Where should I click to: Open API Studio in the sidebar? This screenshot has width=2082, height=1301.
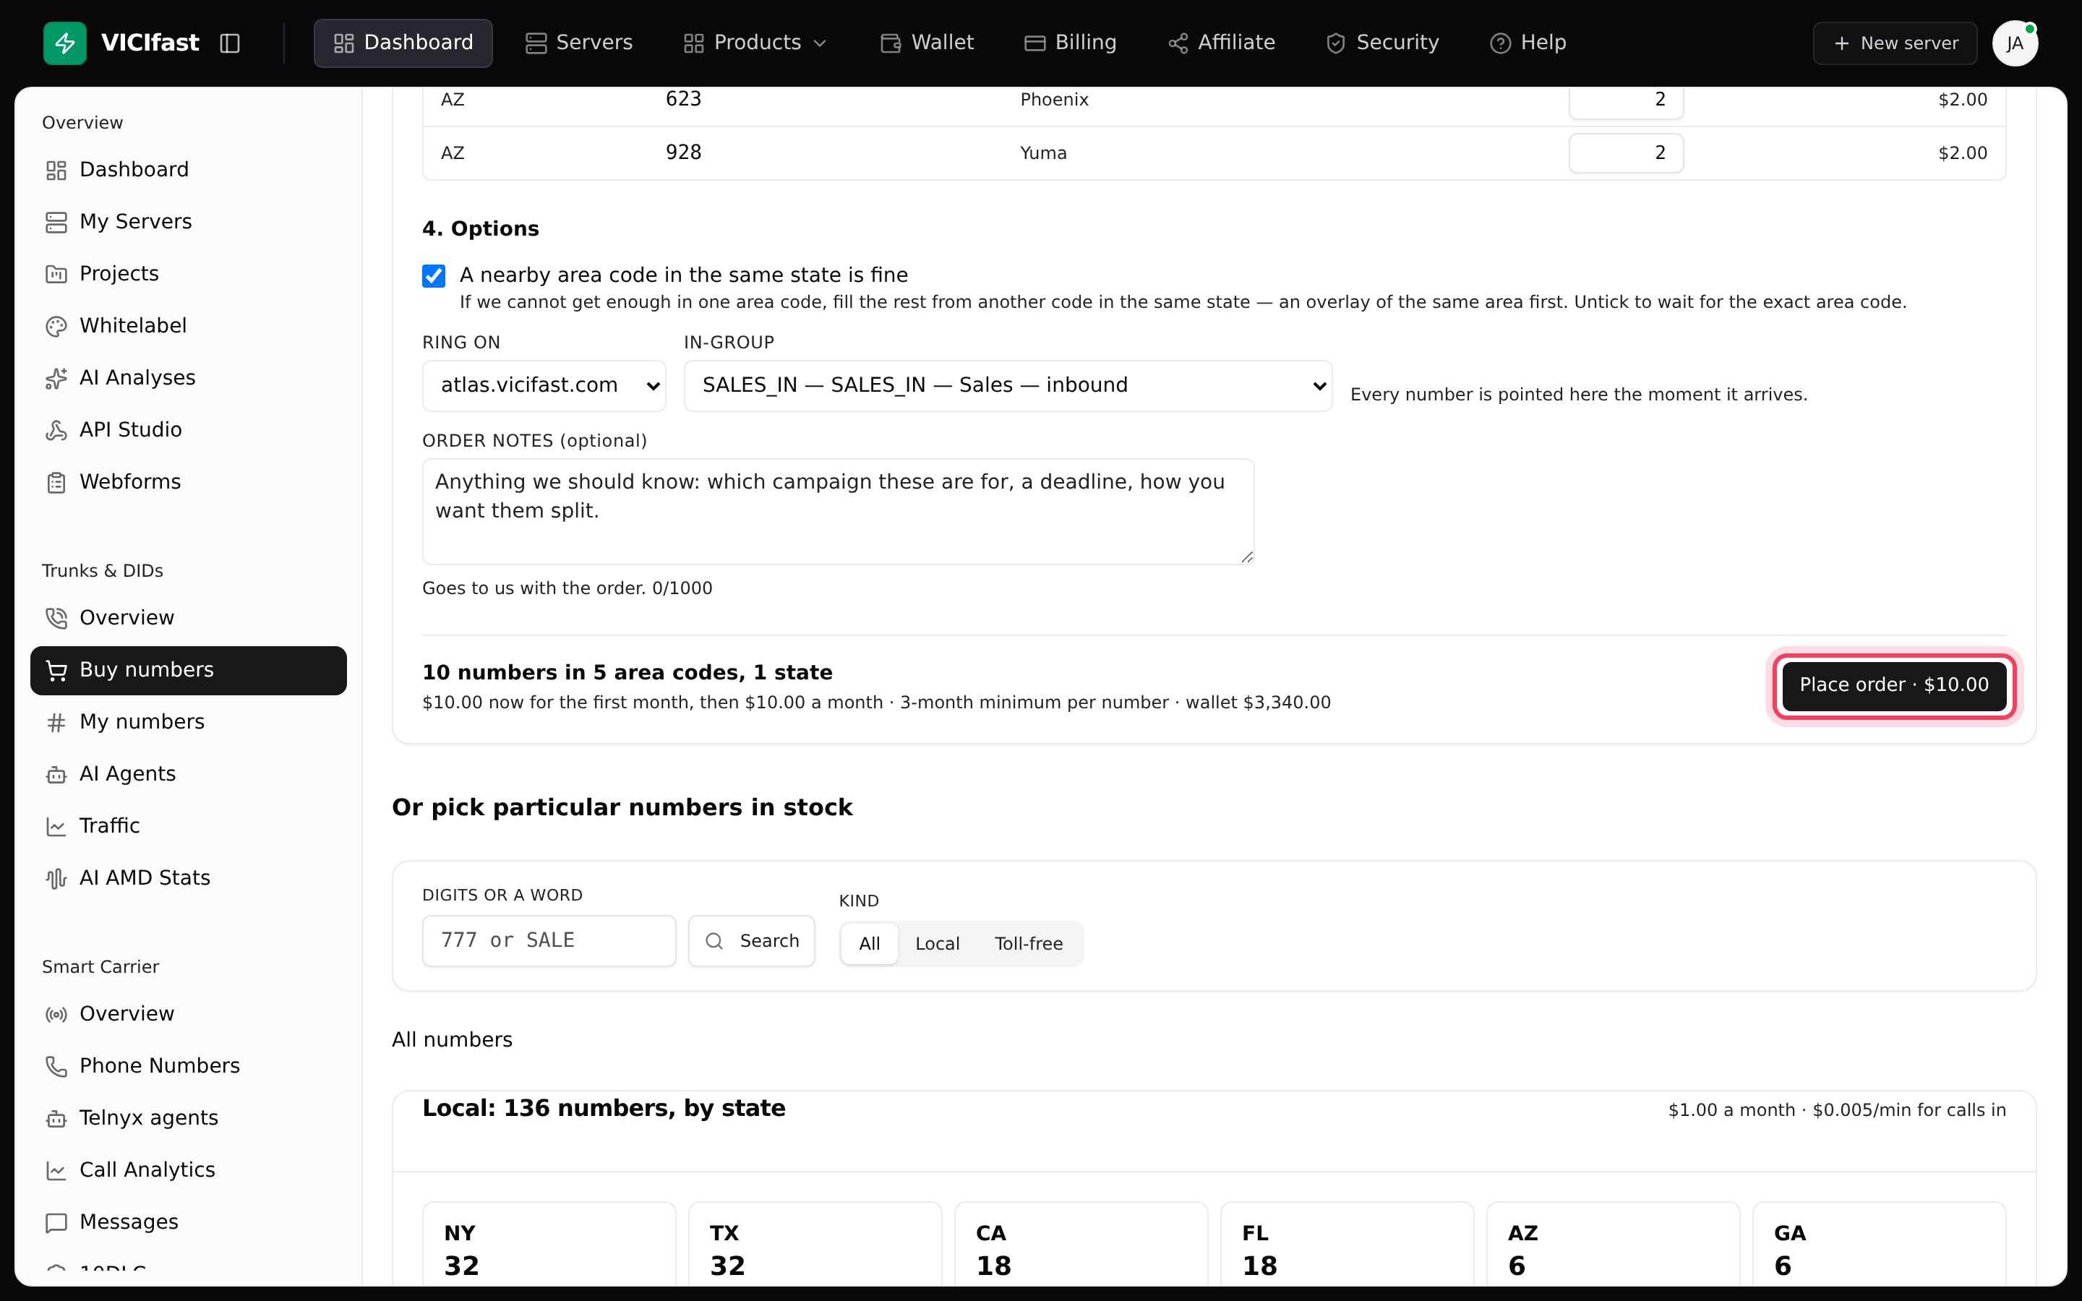[x=189, y=430]
